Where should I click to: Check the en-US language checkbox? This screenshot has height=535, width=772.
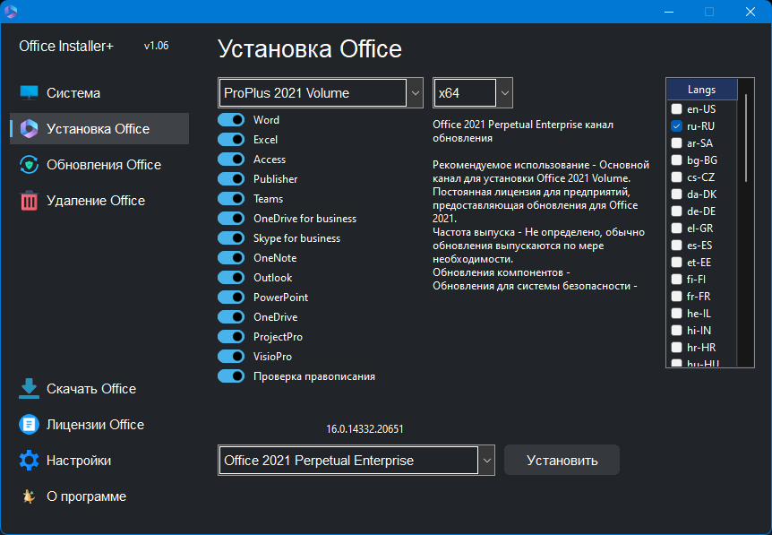(677, 109)
